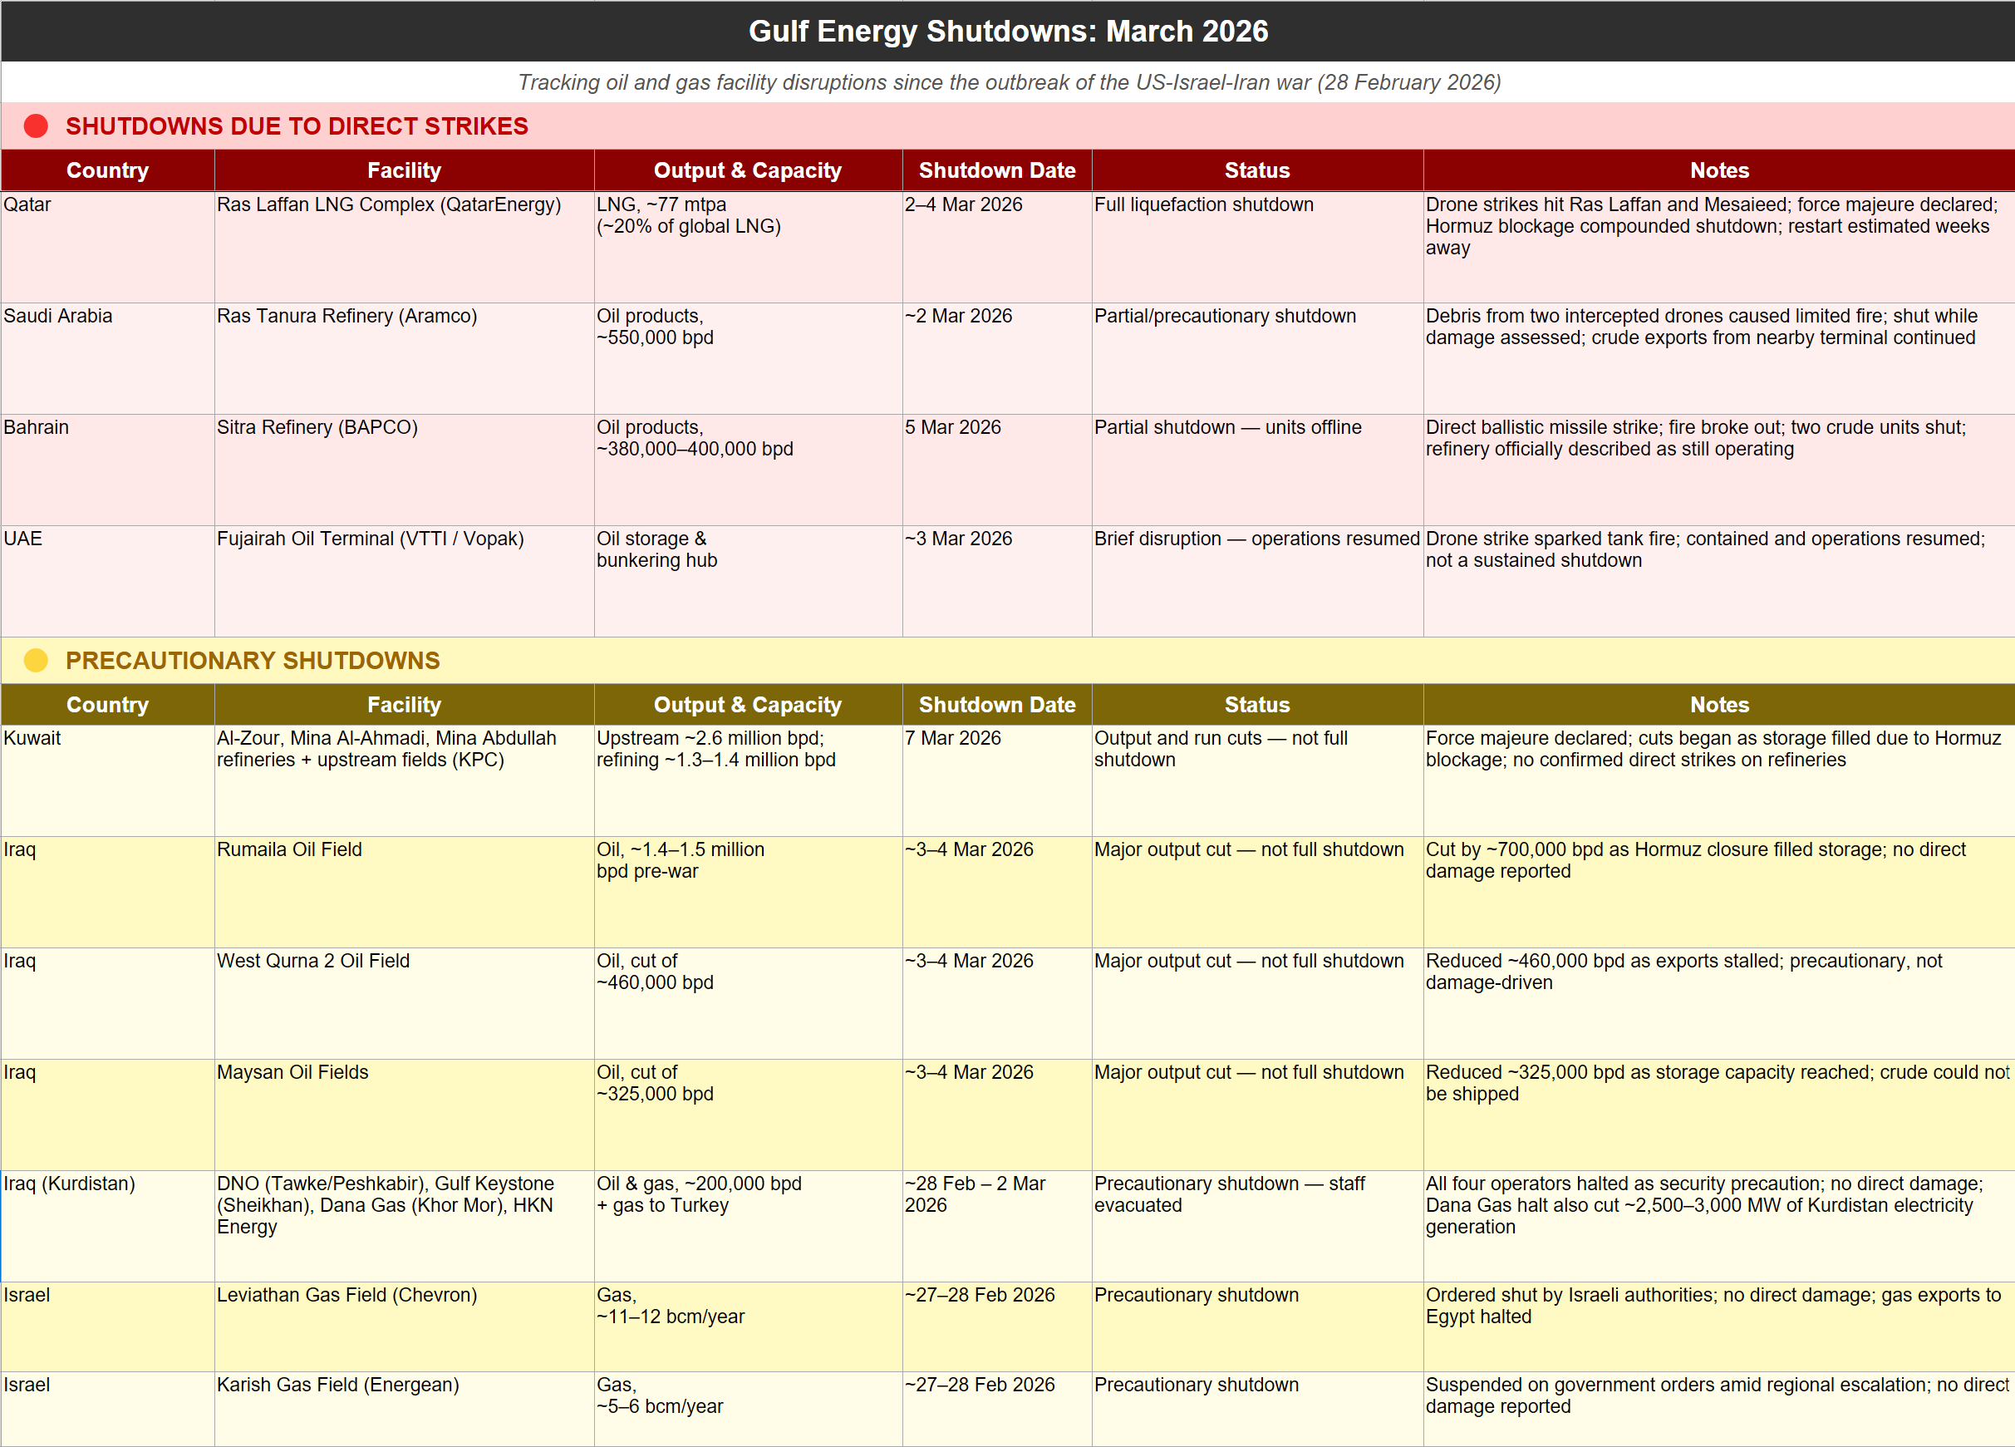Select the Leviathan Gas Field (Chevron) cell
2015x1447 pixels.
point(346,1295)
